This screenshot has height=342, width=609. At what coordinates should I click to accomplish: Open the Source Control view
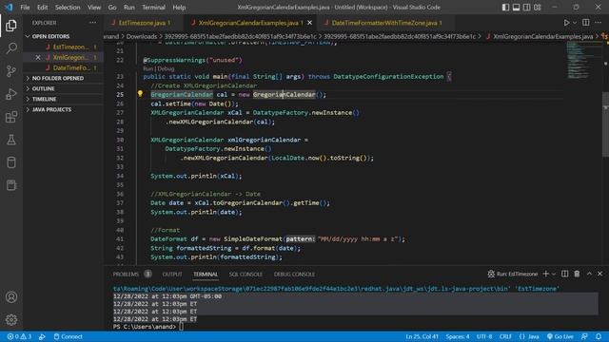[11, 71]
